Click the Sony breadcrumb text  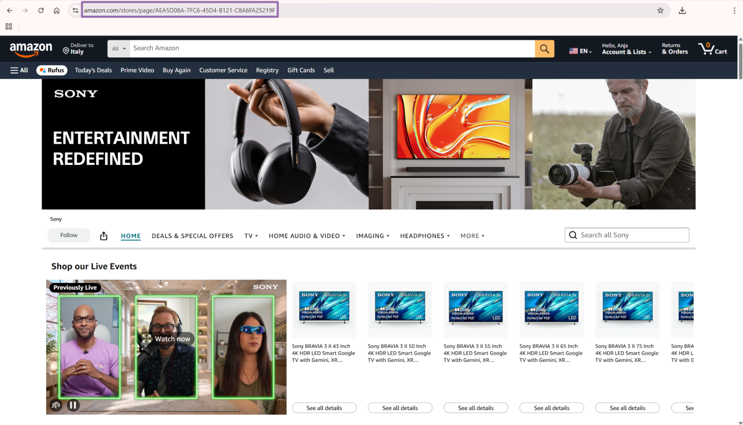pyautogui.click(x=56, y=219)
